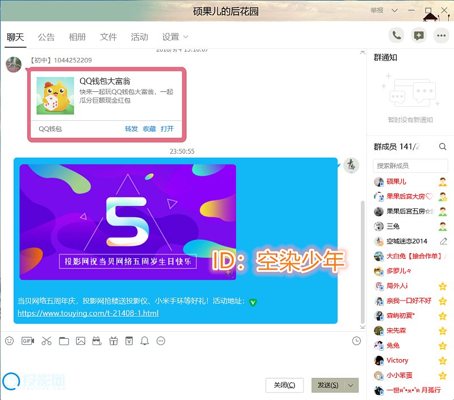Open the touying.com hyperlink
Image resolution: width=454 pixels, height=400 pixels.
(x=88, y=313)
